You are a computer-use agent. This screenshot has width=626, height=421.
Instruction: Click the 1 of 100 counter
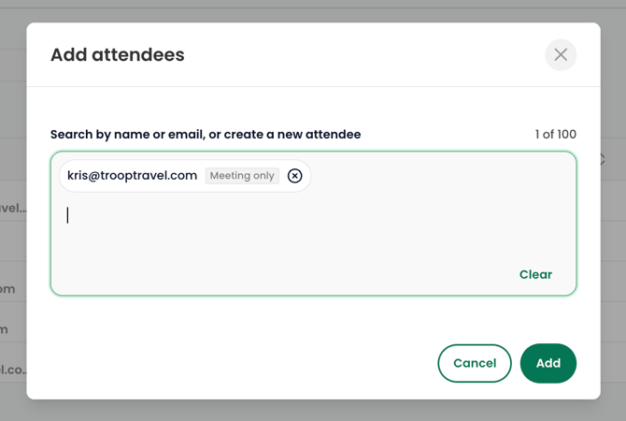pos(555,135)
